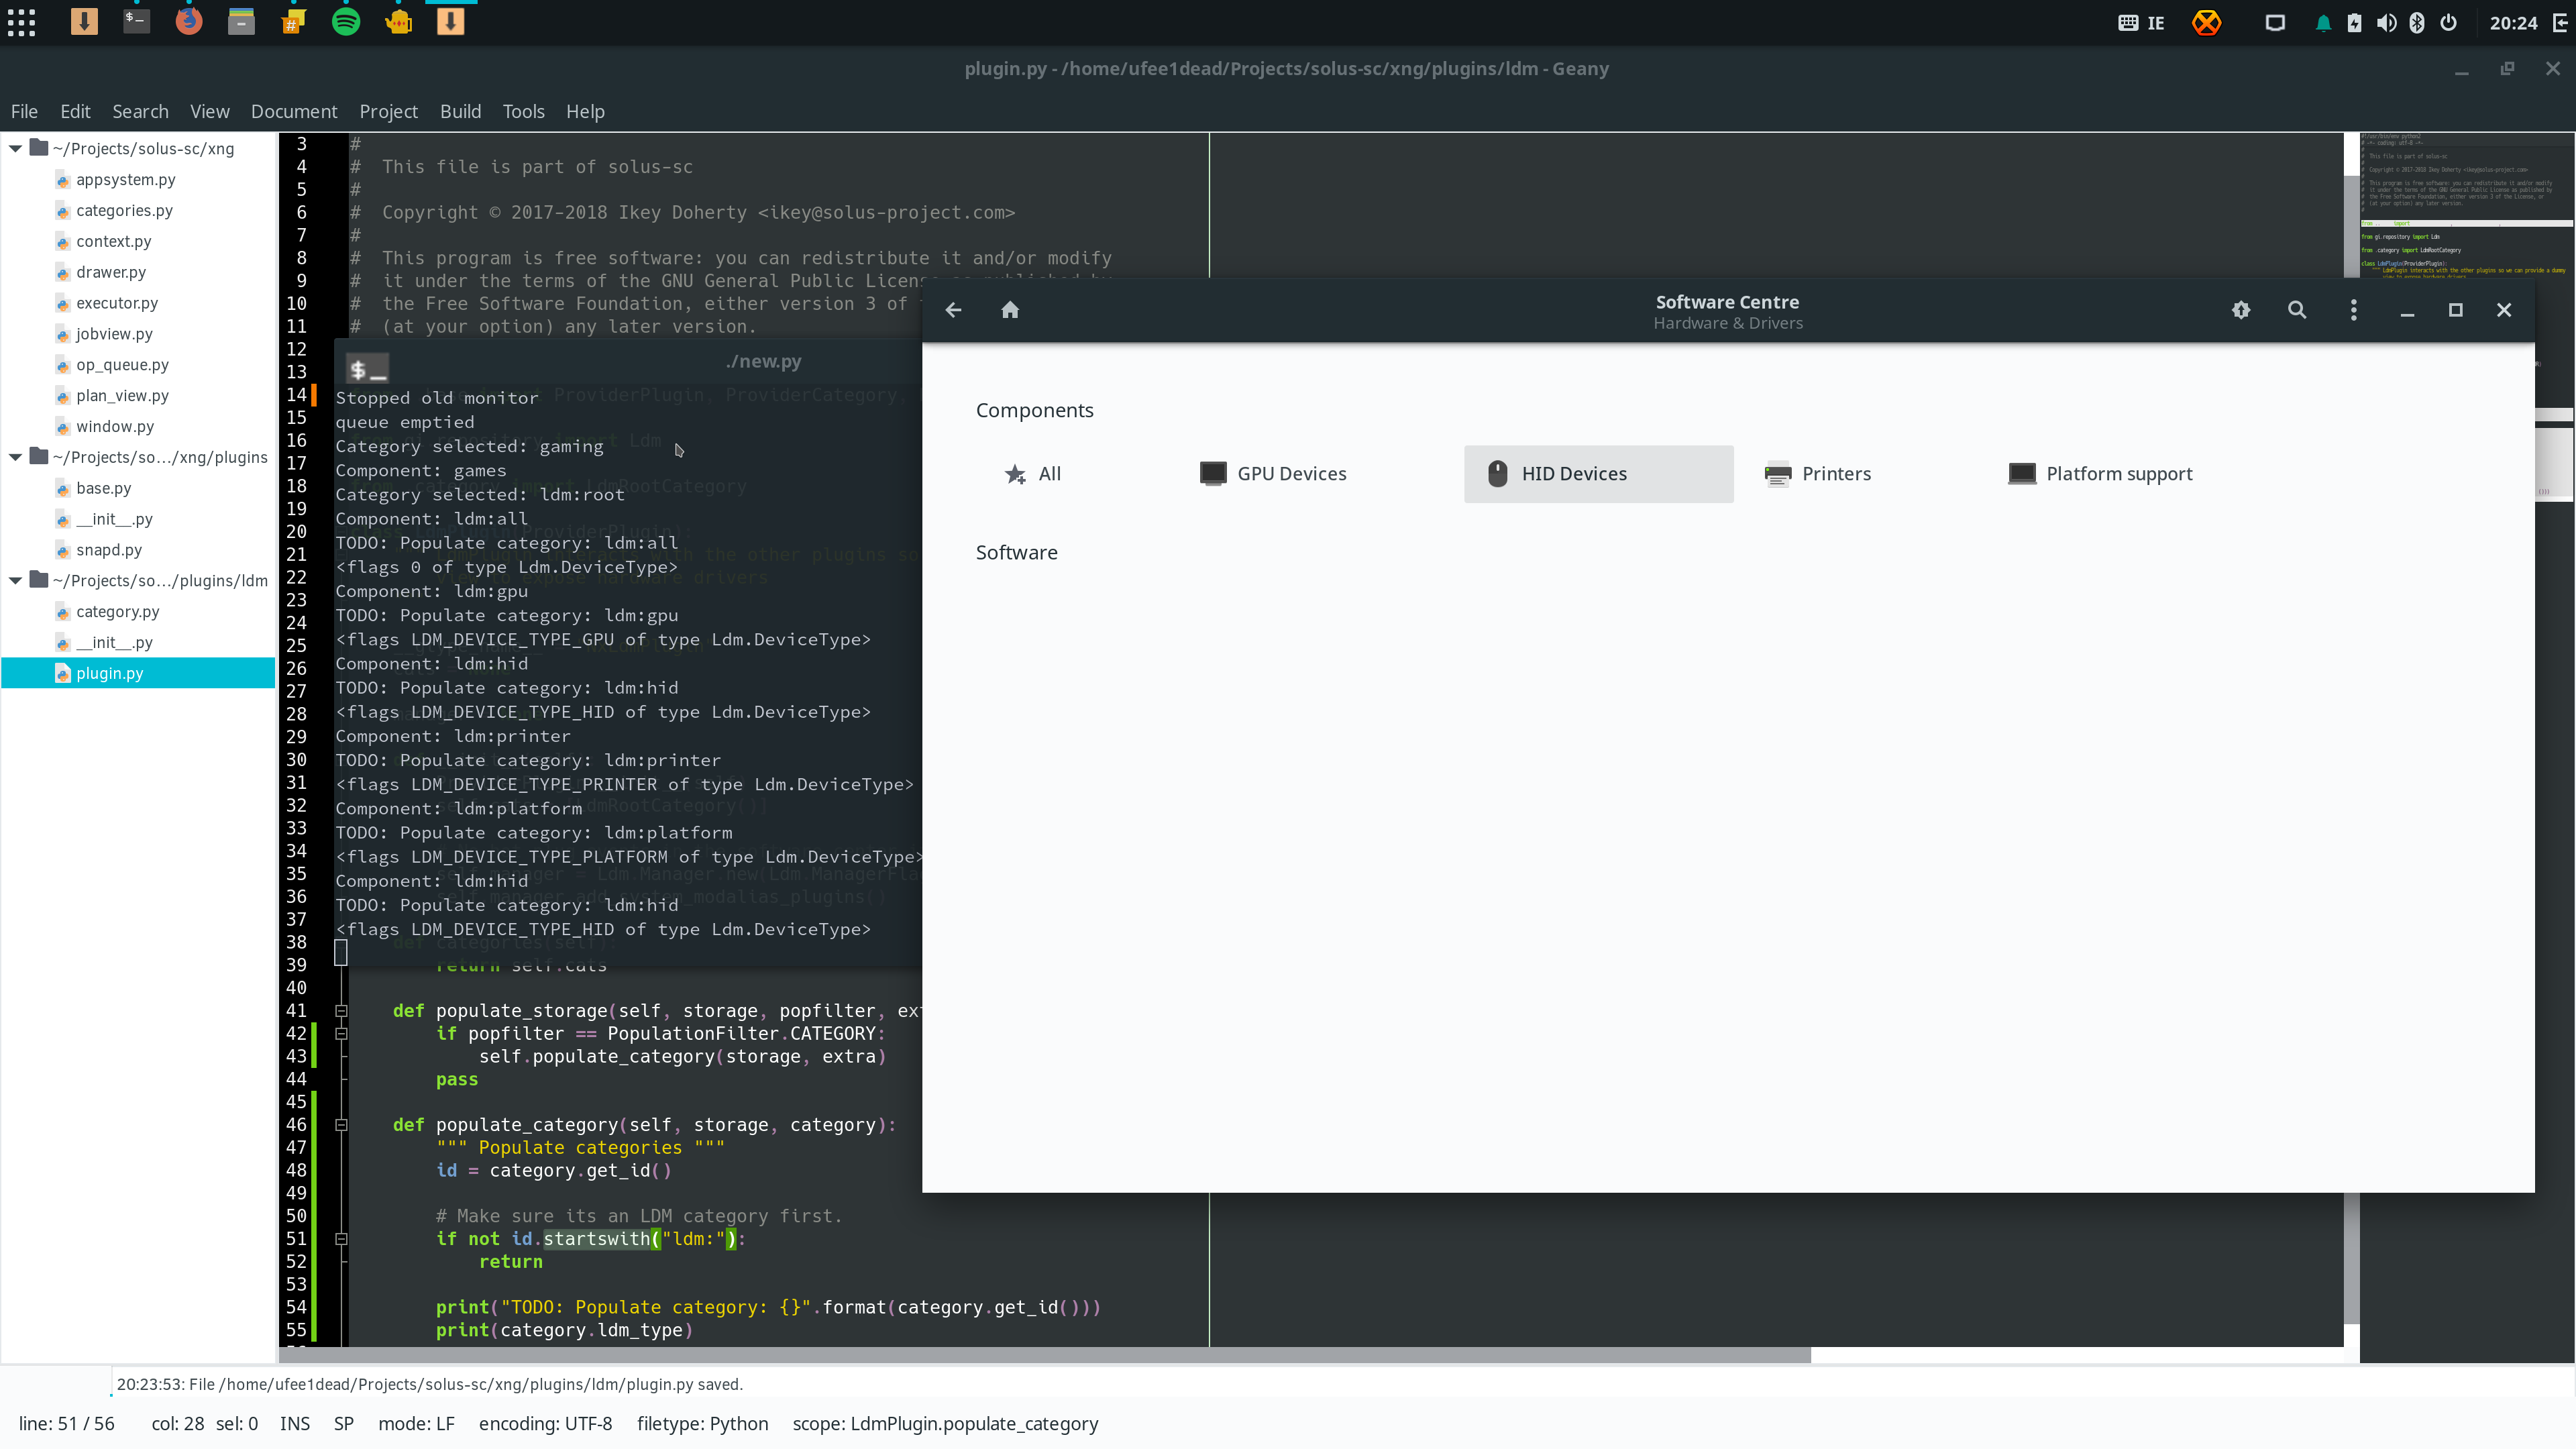Fold the if block at line 42
Screen dimensions: 2576x1449
[x=341, y=1034]
